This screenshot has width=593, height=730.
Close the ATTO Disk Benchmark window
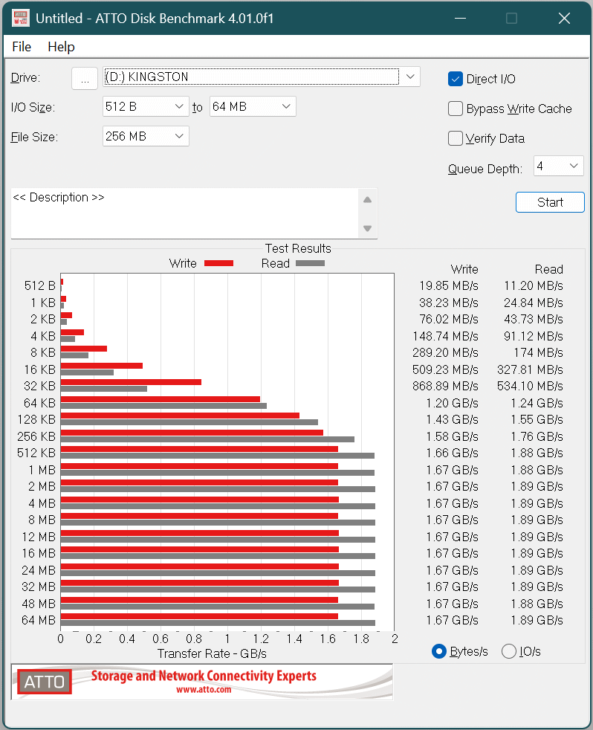pyautogui.click(x=564, y=18)
